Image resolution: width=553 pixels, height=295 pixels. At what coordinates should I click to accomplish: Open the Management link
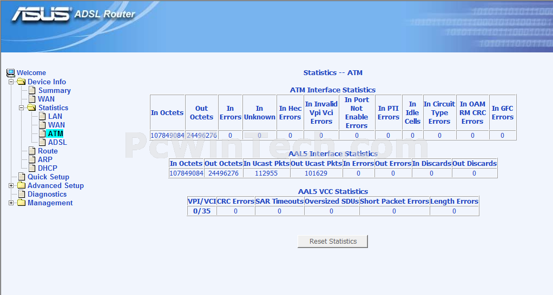click(x=50, y=203)
